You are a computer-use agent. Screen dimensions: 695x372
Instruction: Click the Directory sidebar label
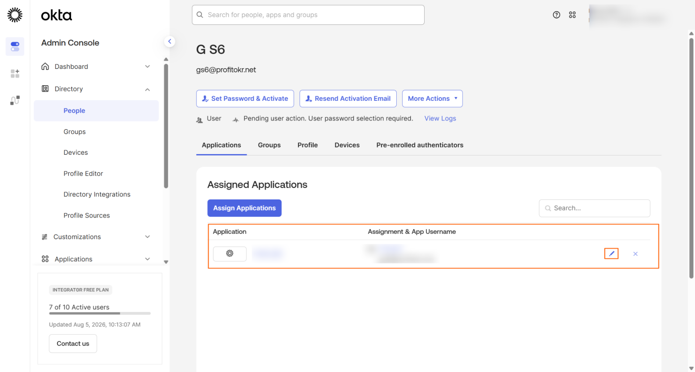tap(69, 89)
